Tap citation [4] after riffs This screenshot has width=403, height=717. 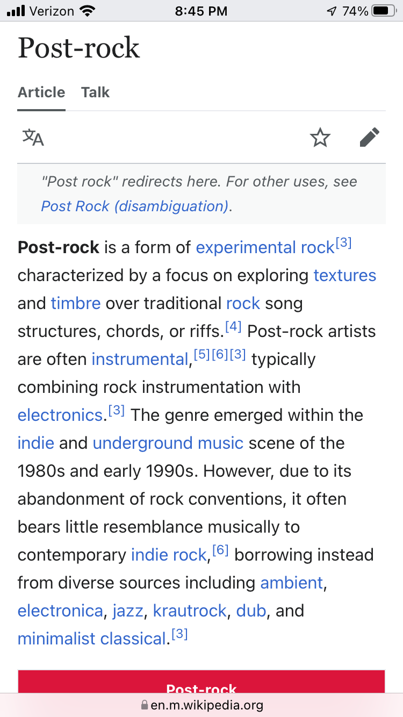pyautogui.click(x=233, y=327)
